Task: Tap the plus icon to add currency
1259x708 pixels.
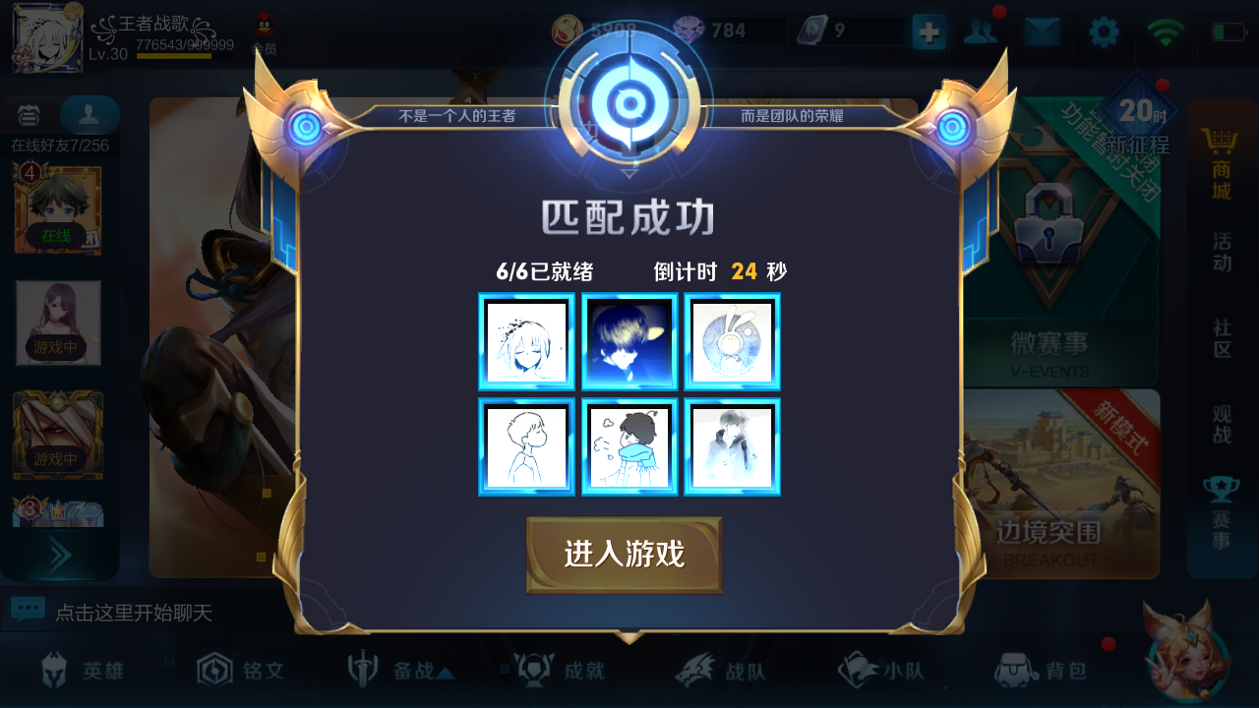Action: click(929, 32)
